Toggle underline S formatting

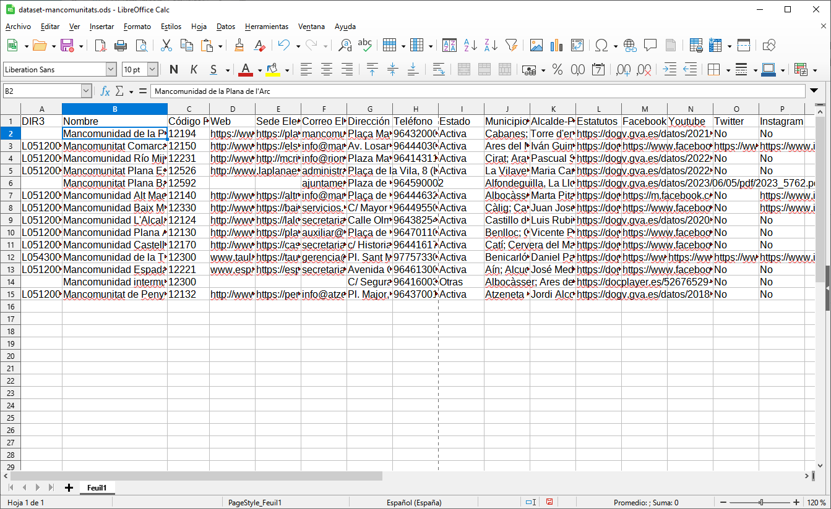213,70
